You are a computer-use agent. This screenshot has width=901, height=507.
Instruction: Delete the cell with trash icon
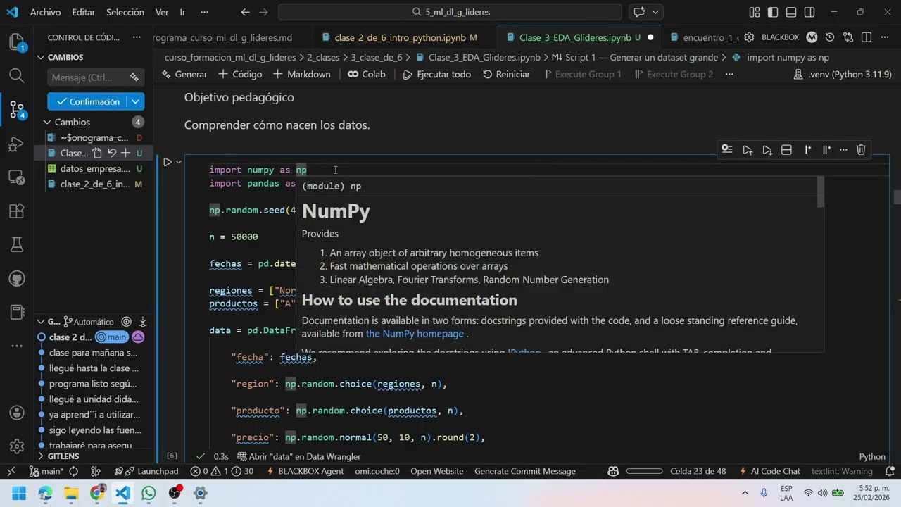(x=861, y=149)
